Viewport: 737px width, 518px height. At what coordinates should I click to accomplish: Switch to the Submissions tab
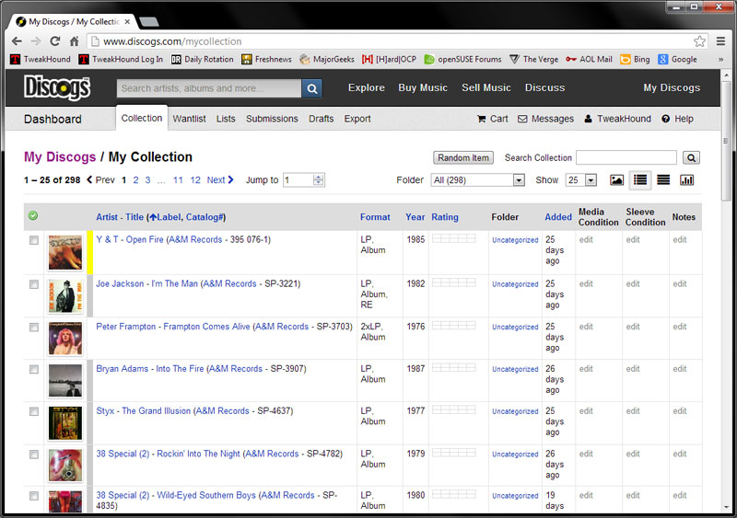[x=272, y=119]
